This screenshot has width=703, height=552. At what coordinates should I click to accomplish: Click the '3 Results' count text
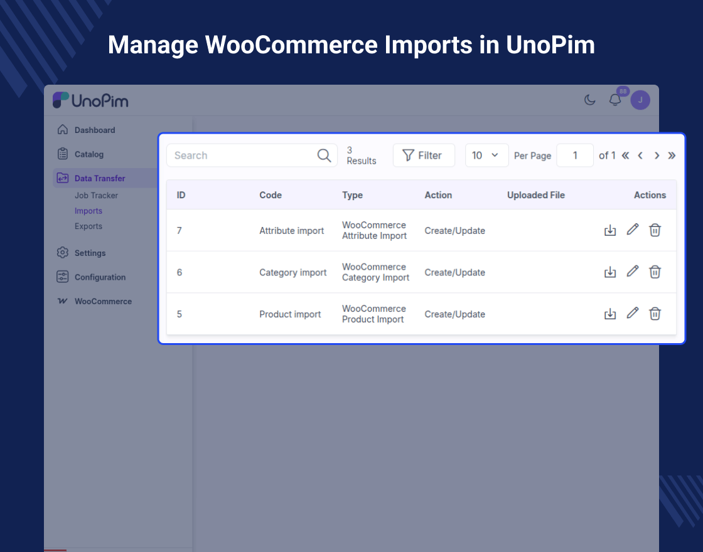pyautogui.click(x=362, y=156)
